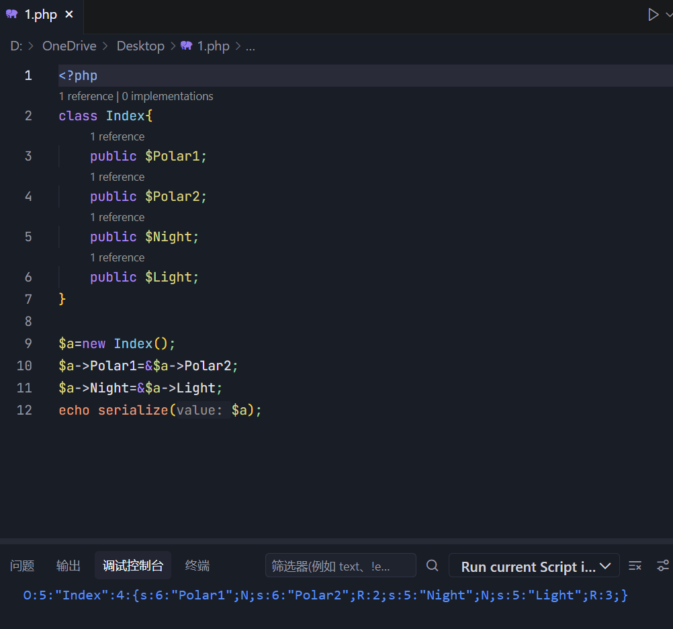Click the D: drive breadcrumb

tap(16, 46)
